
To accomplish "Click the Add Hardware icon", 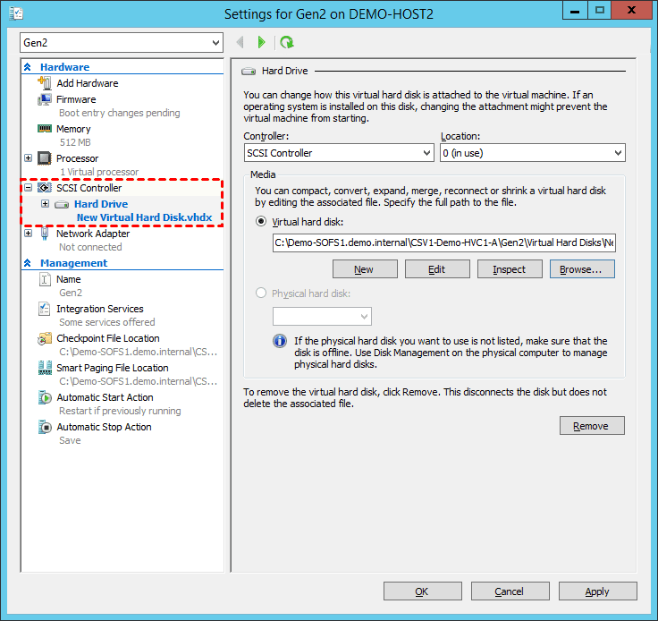I will 45,82.
